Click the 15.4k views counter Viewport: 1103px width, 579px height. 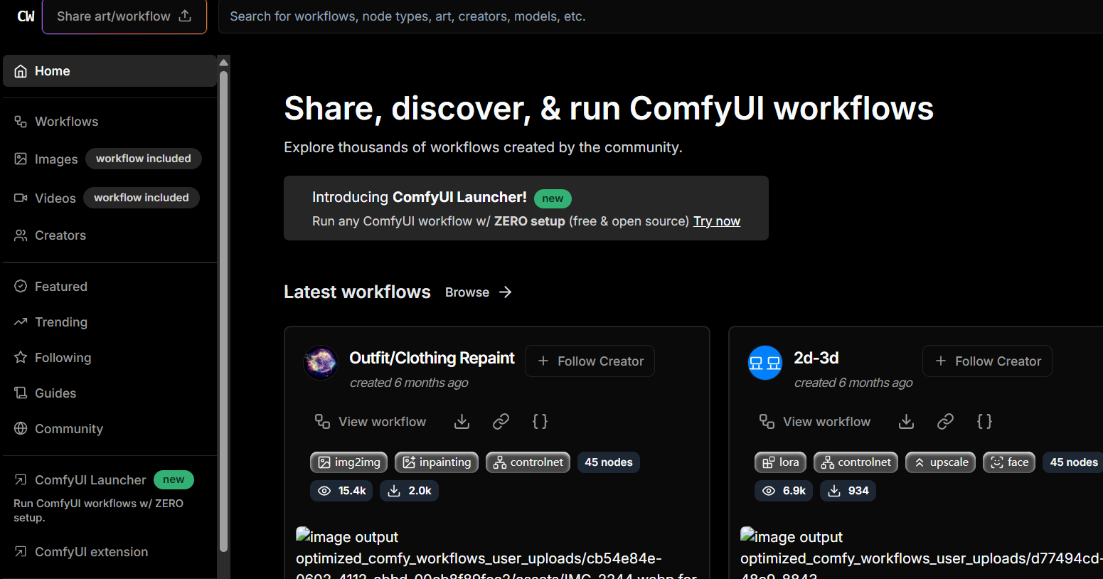tap(341, 491)
